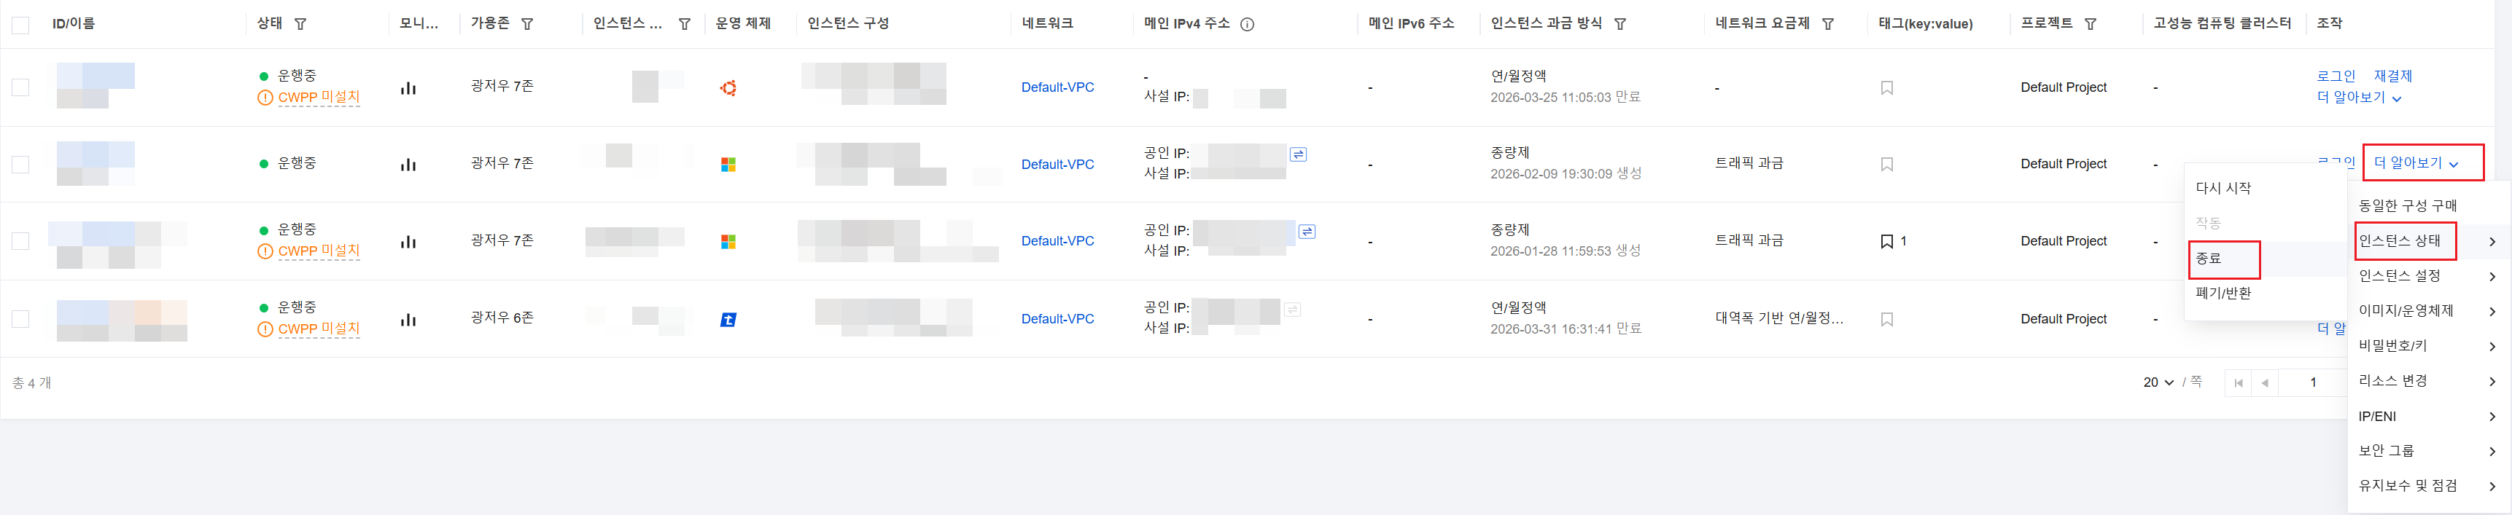Filter by 가용존 column funnel icon
This screenshot has height=515, width=2512.
[526, 24]
